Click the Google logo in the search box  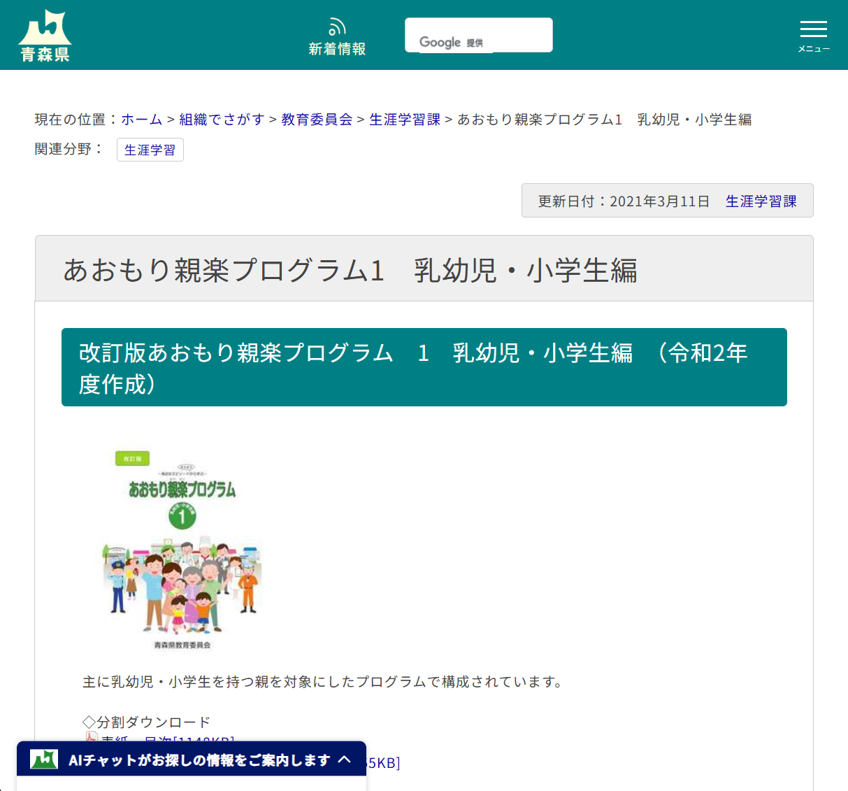pyautogui.click(x=440, y=42)
